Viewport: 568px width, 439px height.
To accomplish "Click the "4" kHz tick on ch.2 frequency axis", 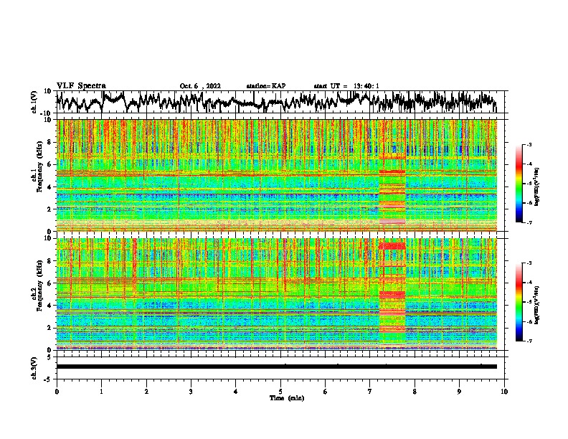I will pos(50,306).
